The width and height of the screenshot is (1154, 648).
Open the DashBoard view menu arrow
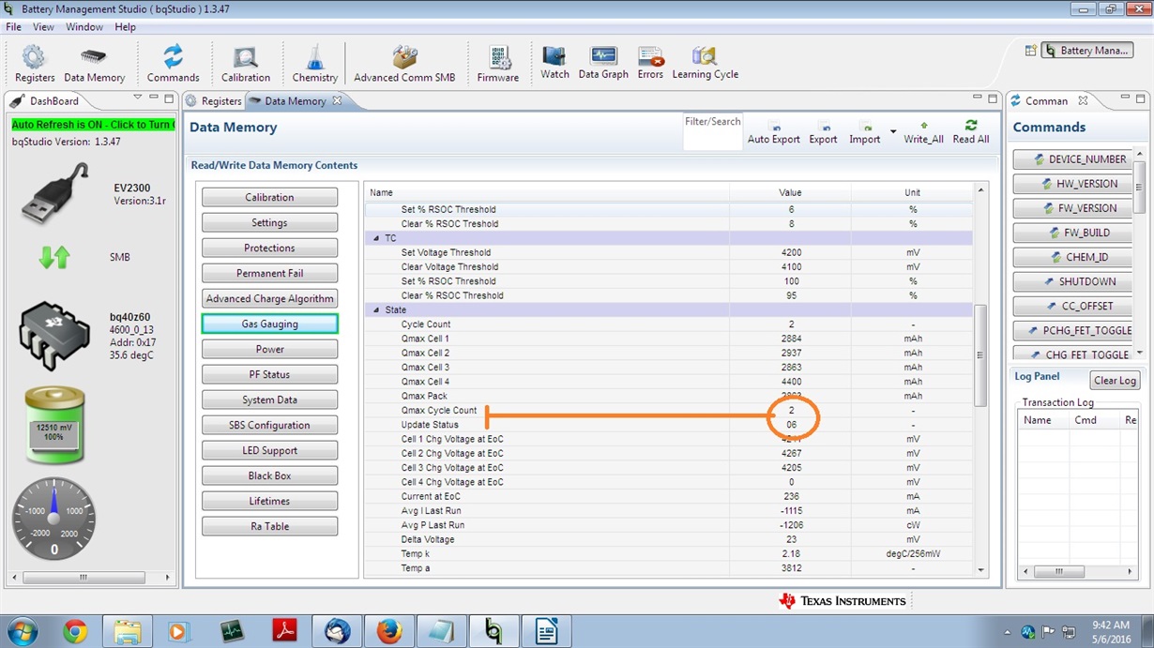click(x=137, y=98)
